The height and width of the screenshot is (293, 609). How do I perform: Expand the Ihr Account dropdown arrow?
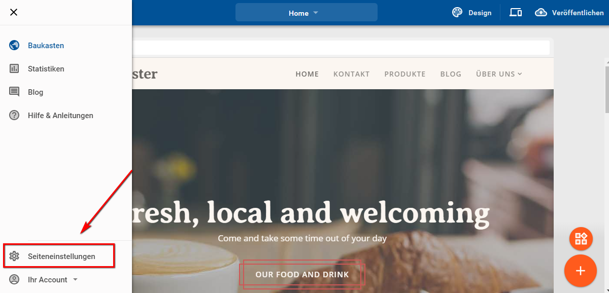[75, 279]
